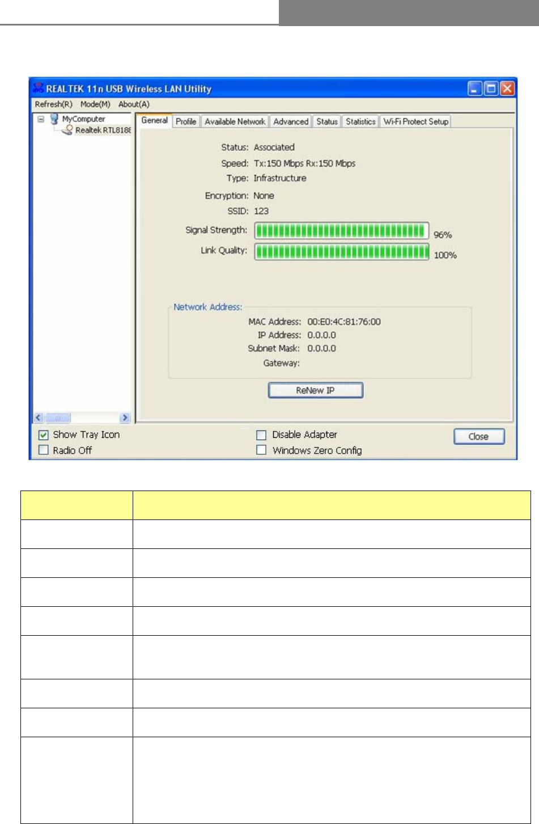This screenshot has height=824, width=539.
Task: Collapse the MyComputer tree node
Action: pyautogui.click(x=41, y=119)
